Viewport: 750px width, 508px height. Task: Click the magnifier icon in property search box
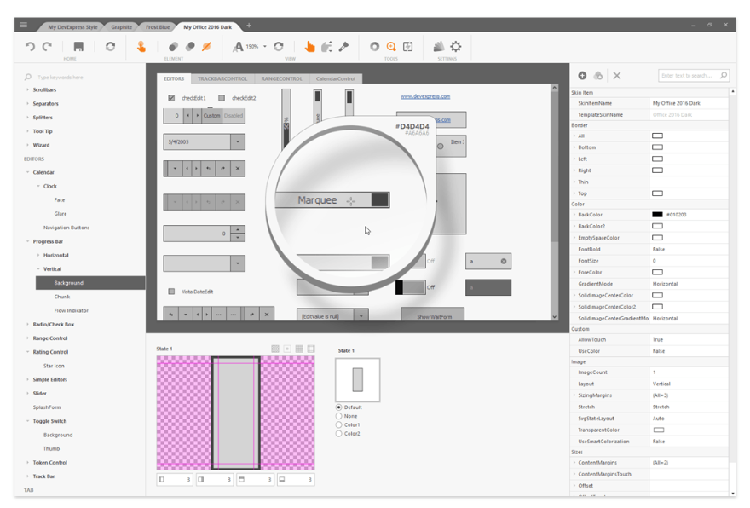tap(724, 75)
